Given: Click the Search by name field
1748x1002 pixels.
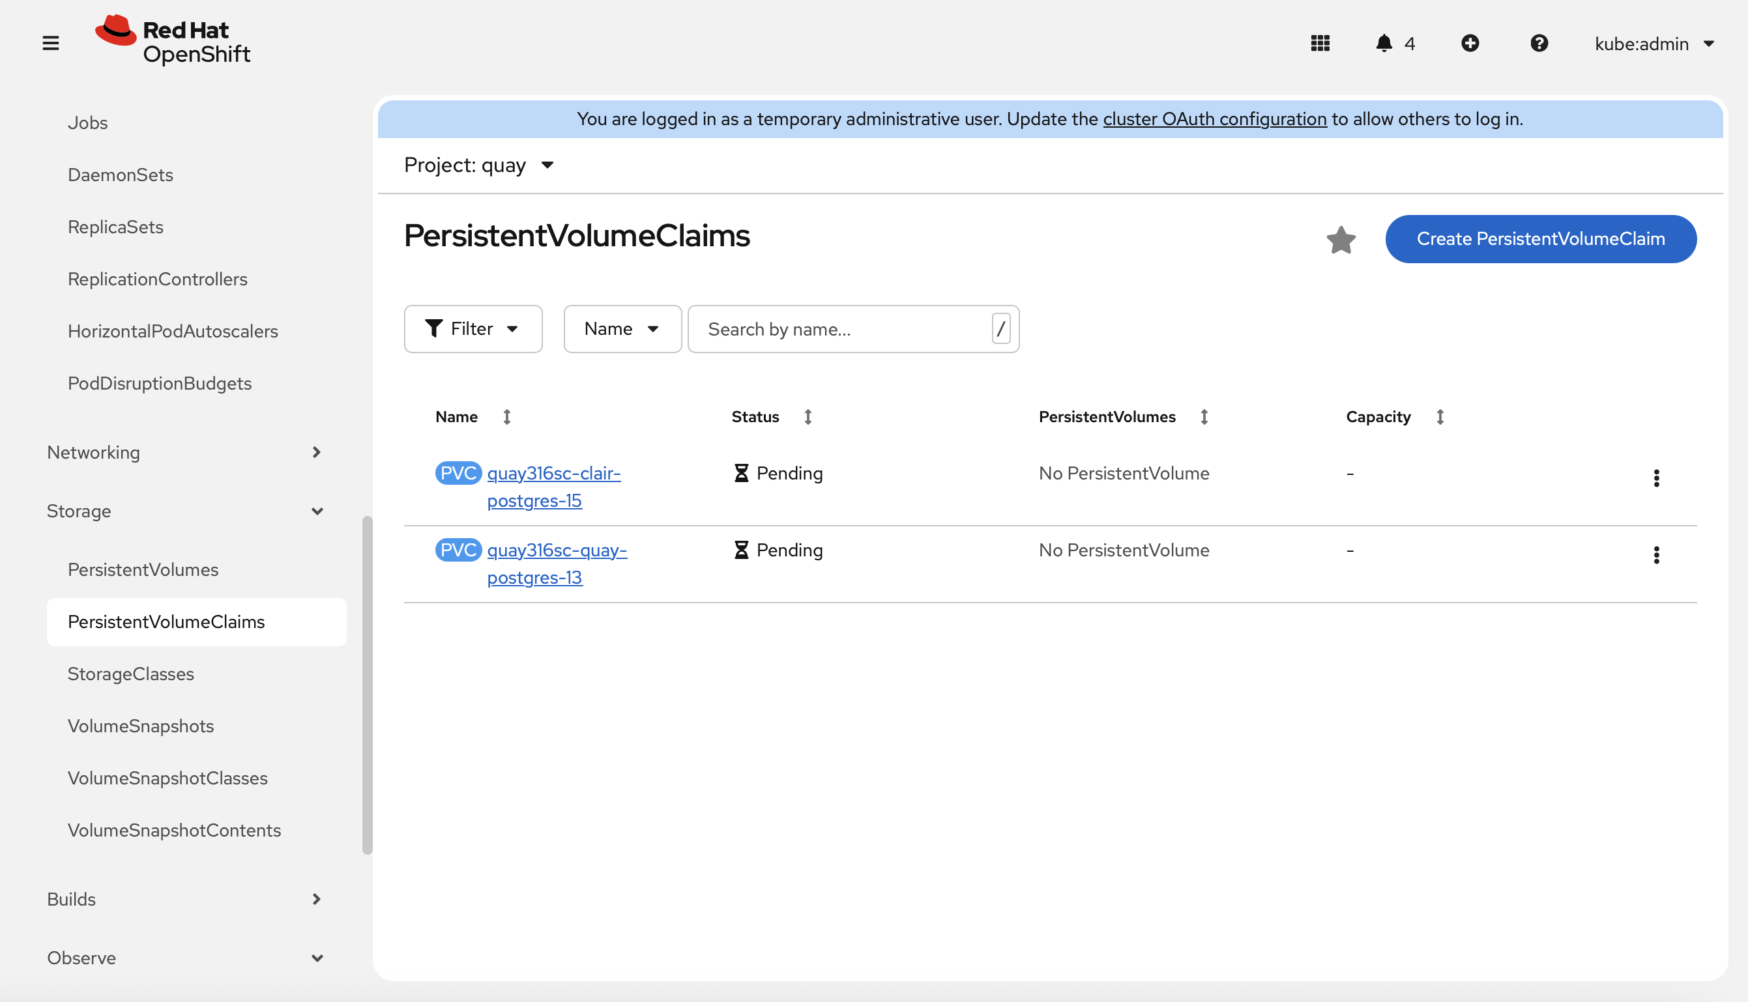Looking at the screenshot, I should [x=840, y=329].
